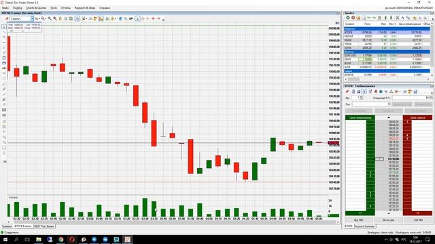435x244 pixels.
Task: Click the red remove-symbol icon in Quotes
Action: pos(353,18)
